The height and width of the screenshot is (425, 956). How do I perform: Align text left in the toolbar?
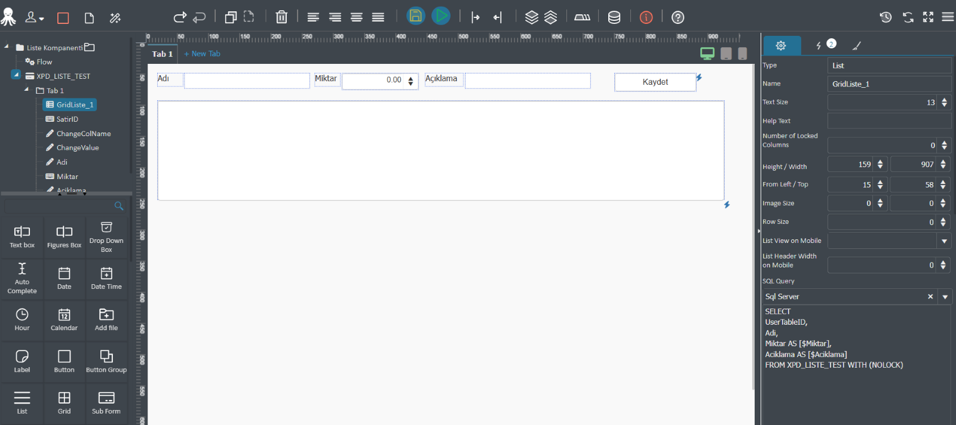point(313,17)
